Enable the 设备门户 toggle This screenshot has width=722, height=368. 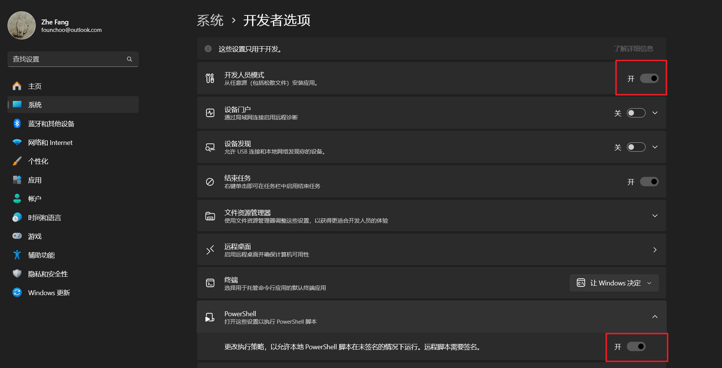click(636, 113)
